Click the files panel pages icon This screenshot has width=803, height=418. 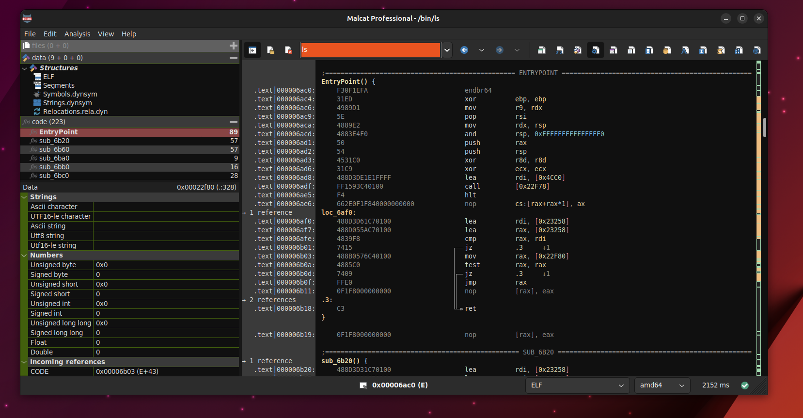[x=26, y=46]
